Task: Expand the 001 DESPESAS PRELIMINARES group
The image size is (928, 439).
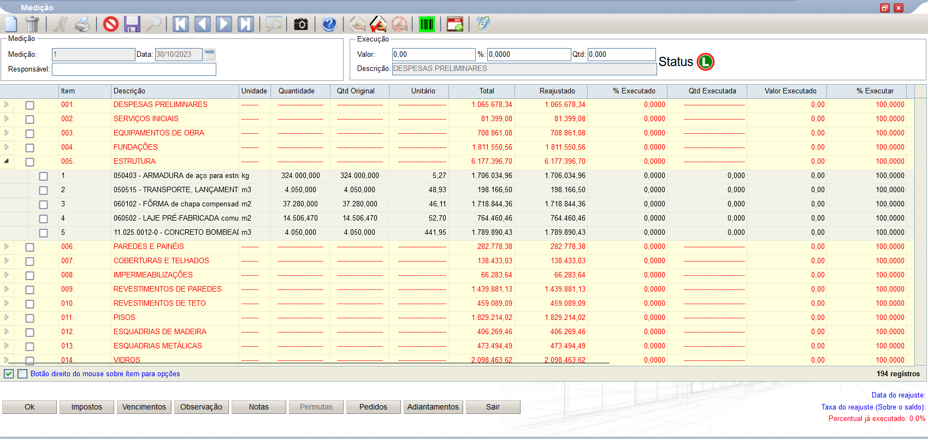Action: (x=7, y=104)
